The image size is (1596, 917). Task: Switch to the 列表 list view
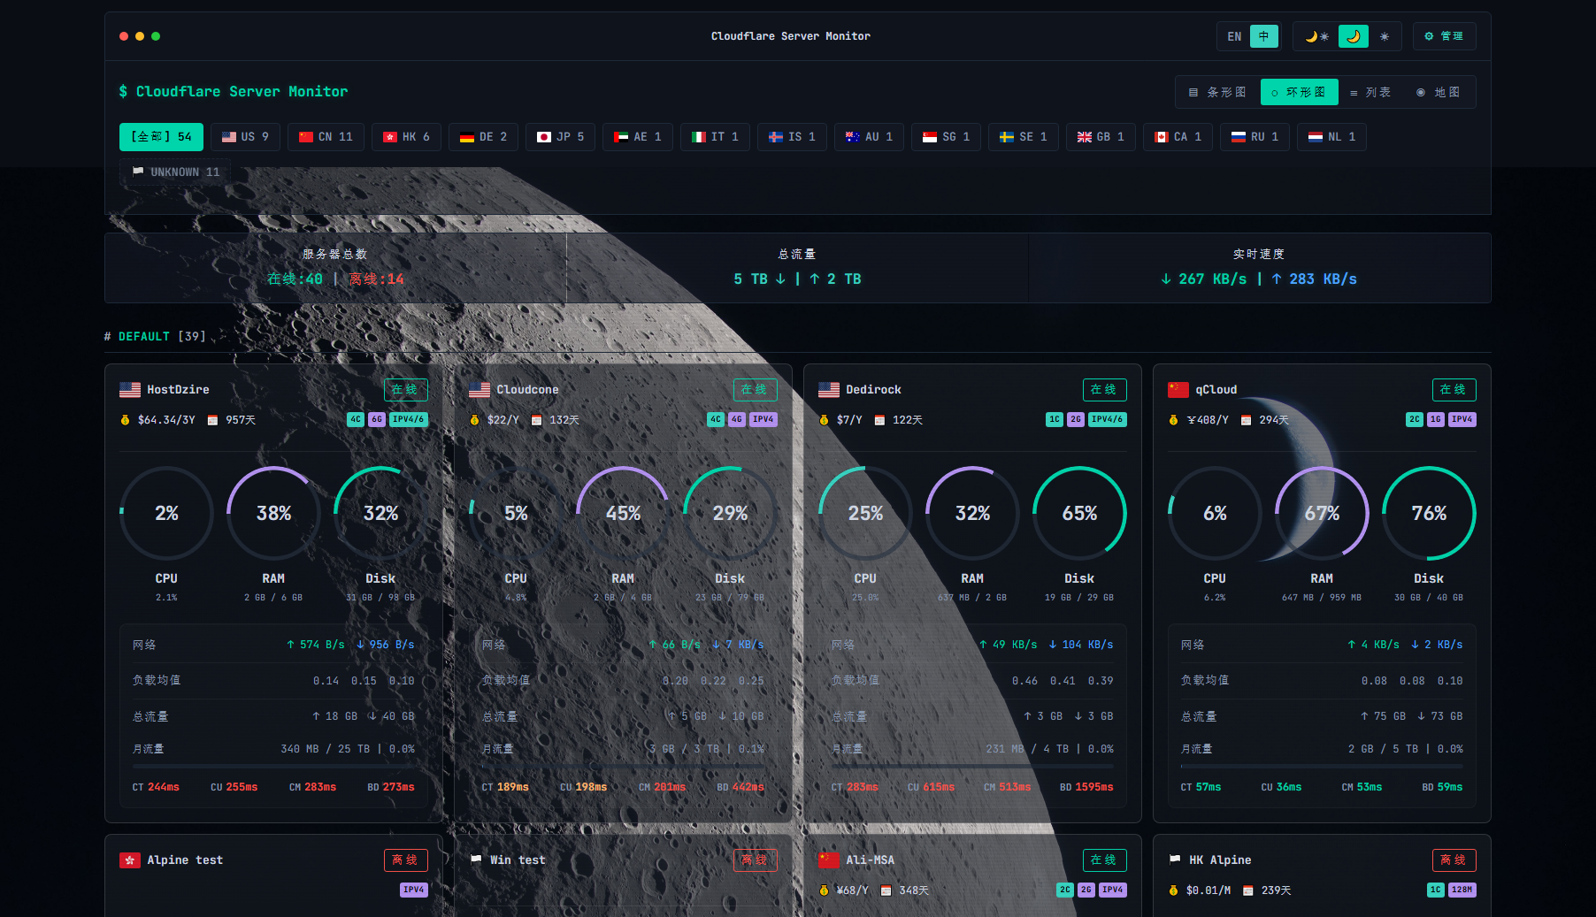pos(1370,92)
